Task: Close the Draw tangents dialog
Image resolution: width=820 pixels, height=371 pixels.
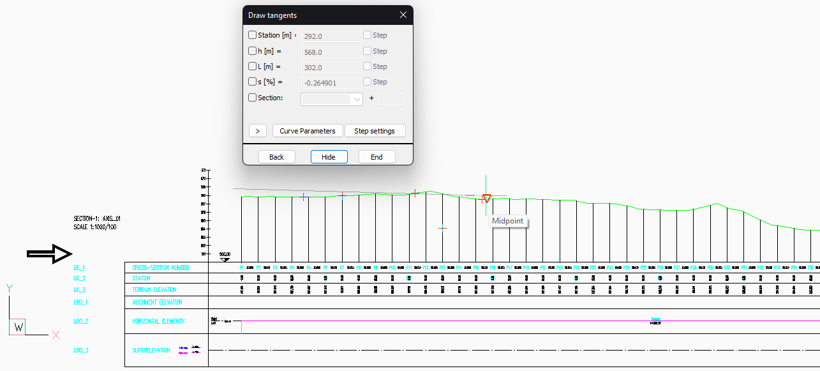Action: (x=403, y=15)
